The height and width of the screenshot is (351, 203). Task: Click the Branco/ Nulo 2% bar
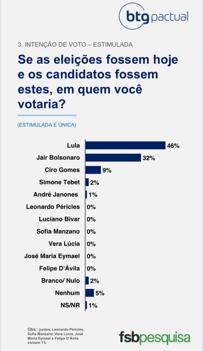tap(87, 280)
